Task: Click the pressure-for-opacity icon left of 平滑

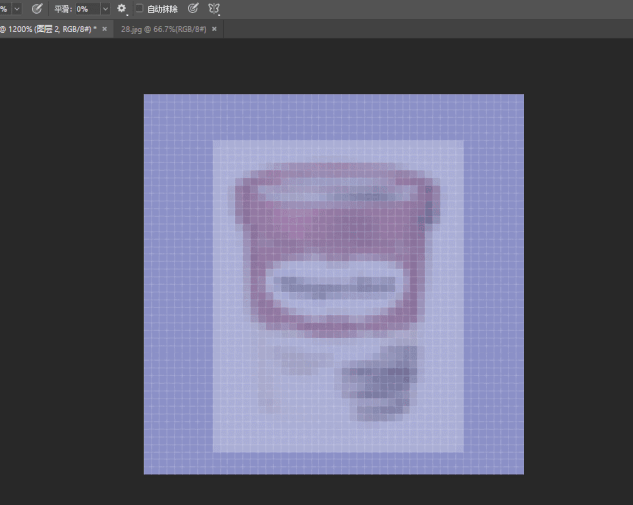Action: click(x=37, y=8)
